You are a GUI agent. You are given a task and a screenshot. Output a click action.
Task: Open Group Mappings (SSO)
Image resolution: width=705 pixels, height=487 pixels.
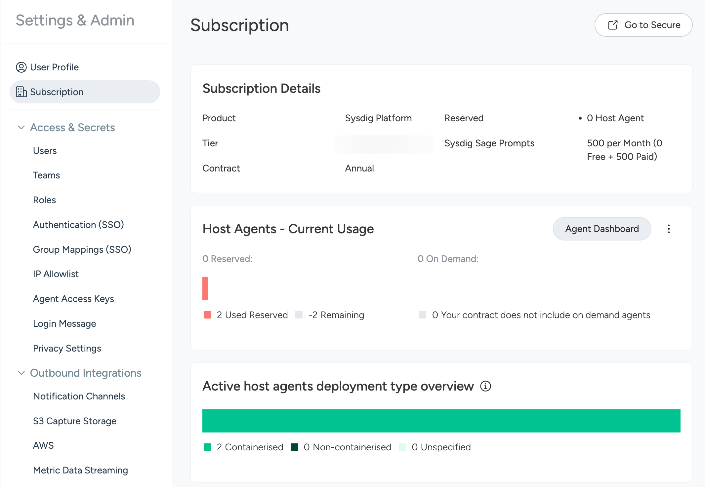(x=82, y=249)
